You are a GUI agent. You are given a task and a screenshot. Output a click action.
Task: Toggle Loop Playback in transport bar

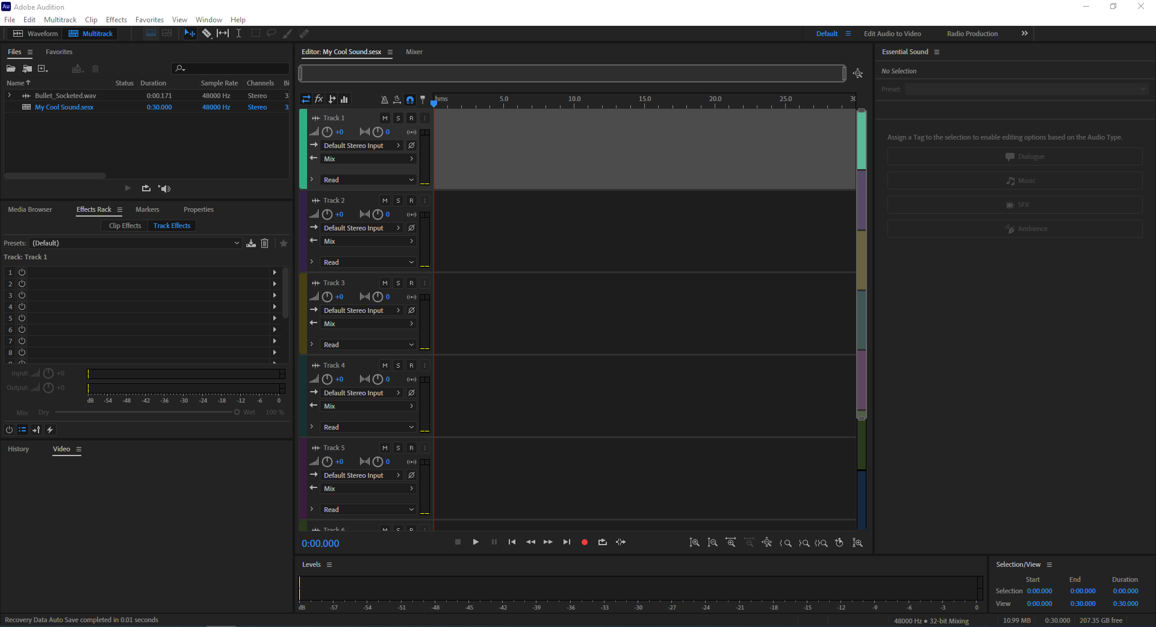pyautogui.click(x=602, y=542)
